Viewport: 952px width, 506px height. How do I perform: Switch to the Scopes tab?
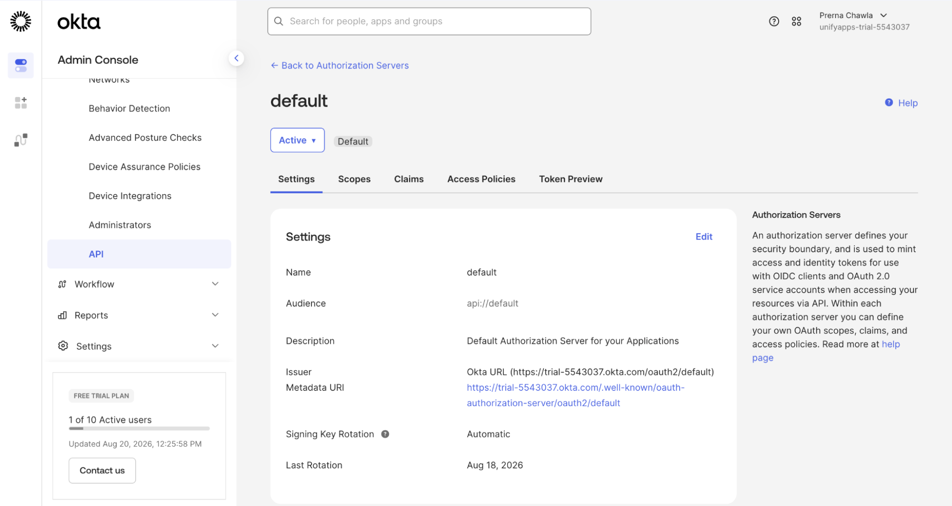354,179
